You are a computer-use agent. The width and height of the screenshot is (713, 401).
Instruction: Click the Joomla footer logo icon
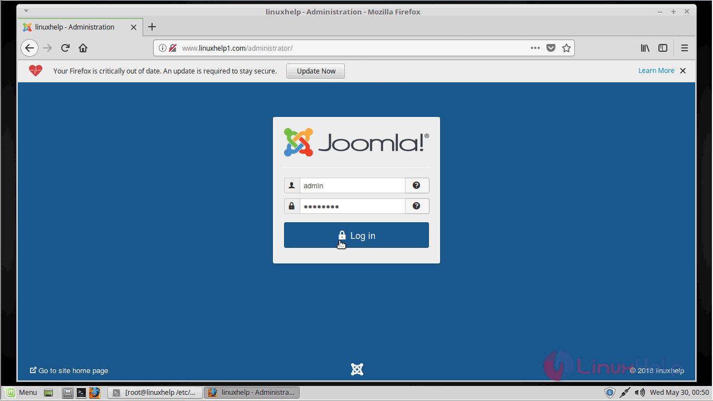357,369
